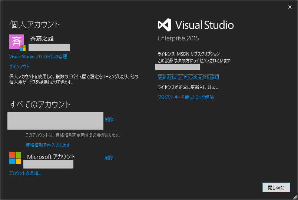
Task: Click the pink profile avatar picture
Action: [x=16, y=41]
